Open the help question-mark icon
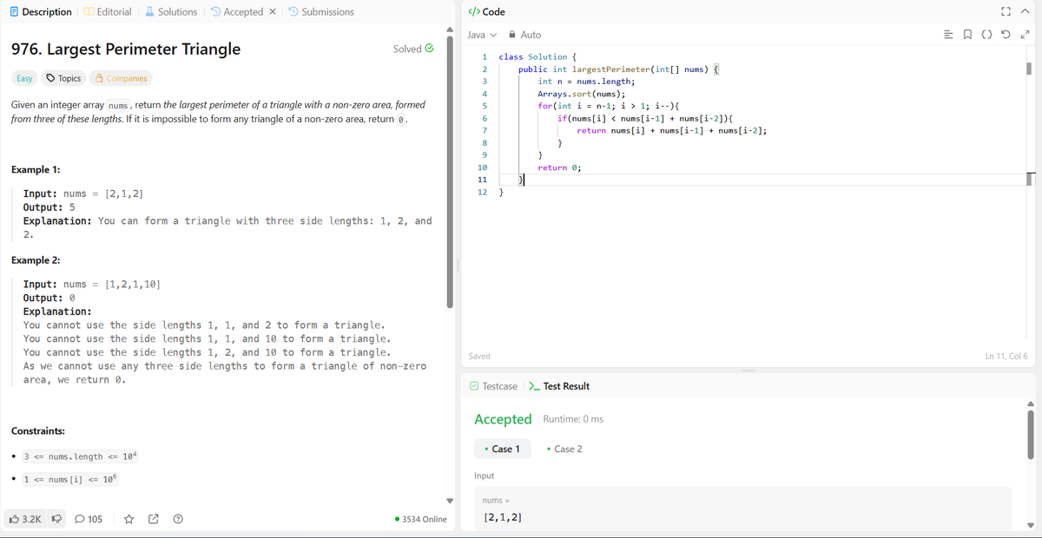 (177, 519)
